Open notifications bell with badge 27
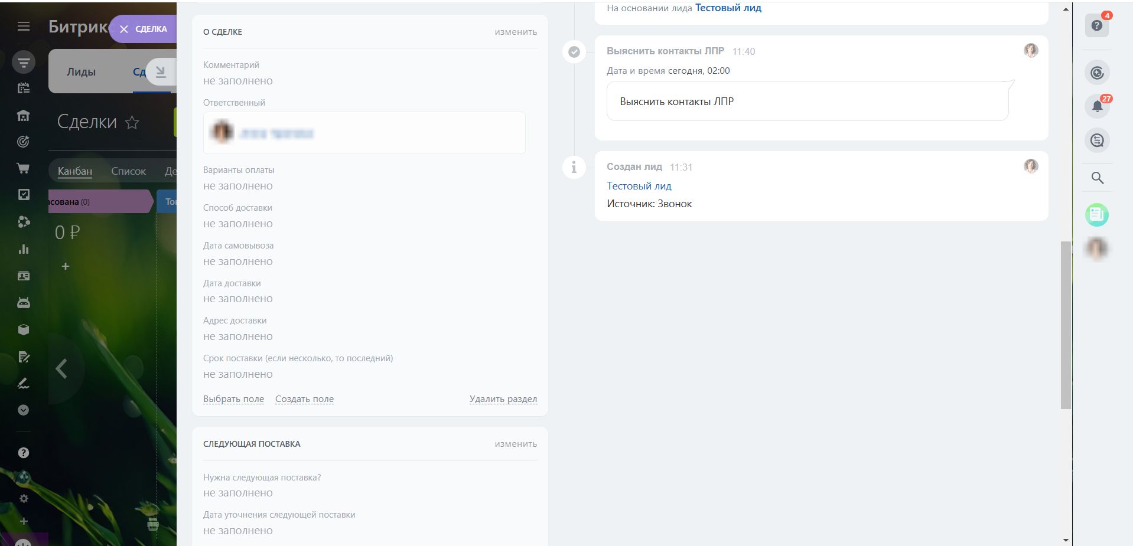Image resolution: width=1133 pixels, height=546 pixels. pyautogui.click(x=1097, y=106)
